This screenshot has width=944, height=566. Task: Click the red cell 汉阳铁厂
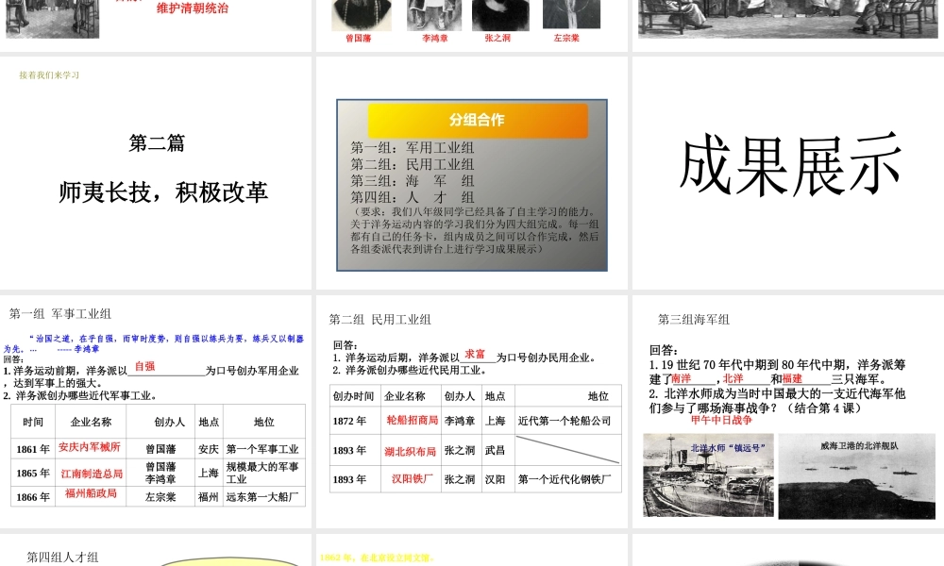pos(413,479)
